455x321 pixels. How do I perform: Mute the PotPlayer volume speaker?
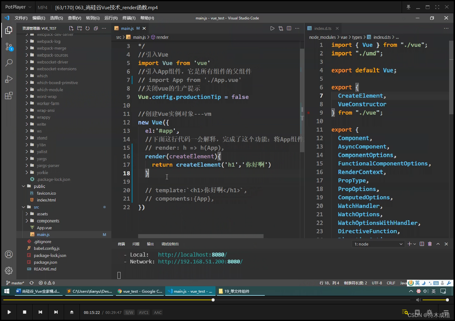418,300
